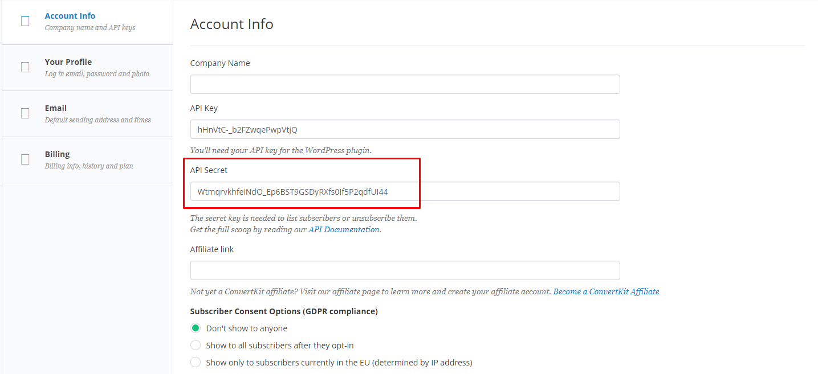This screenshot has height=374, width=818.
Task: Focus the Company Name input field
Action: tap(405, 84)
